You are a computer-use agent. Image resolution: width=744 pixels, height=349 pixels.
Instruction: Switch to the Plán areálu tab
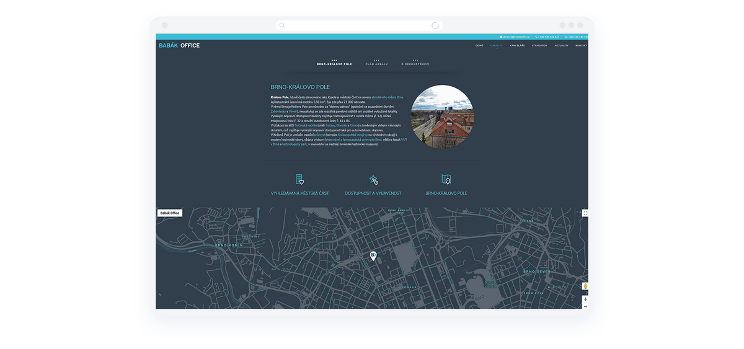pos(376,64)
